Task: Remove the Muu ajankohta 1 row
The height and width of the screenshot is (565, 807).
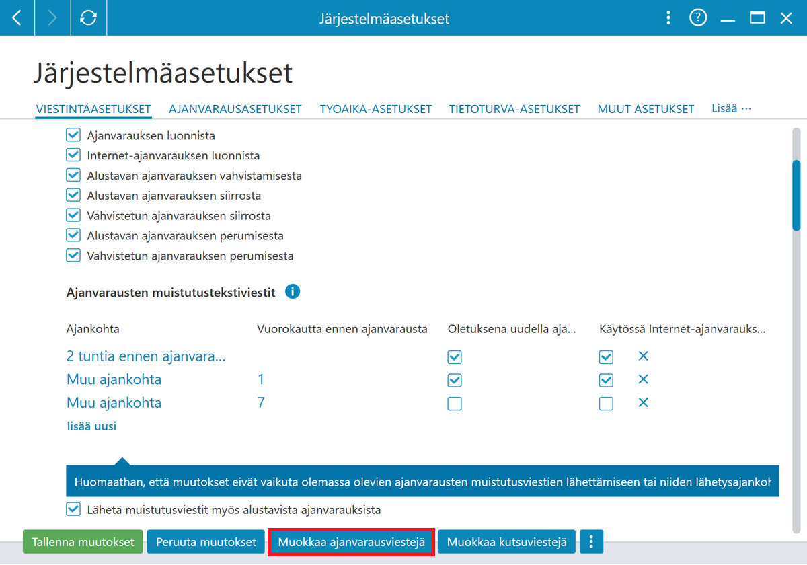Action: (643, 379)
